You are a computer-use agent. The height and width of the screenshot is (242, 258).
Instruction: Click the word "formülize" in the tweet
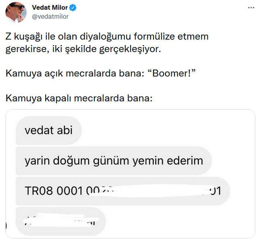152,37
